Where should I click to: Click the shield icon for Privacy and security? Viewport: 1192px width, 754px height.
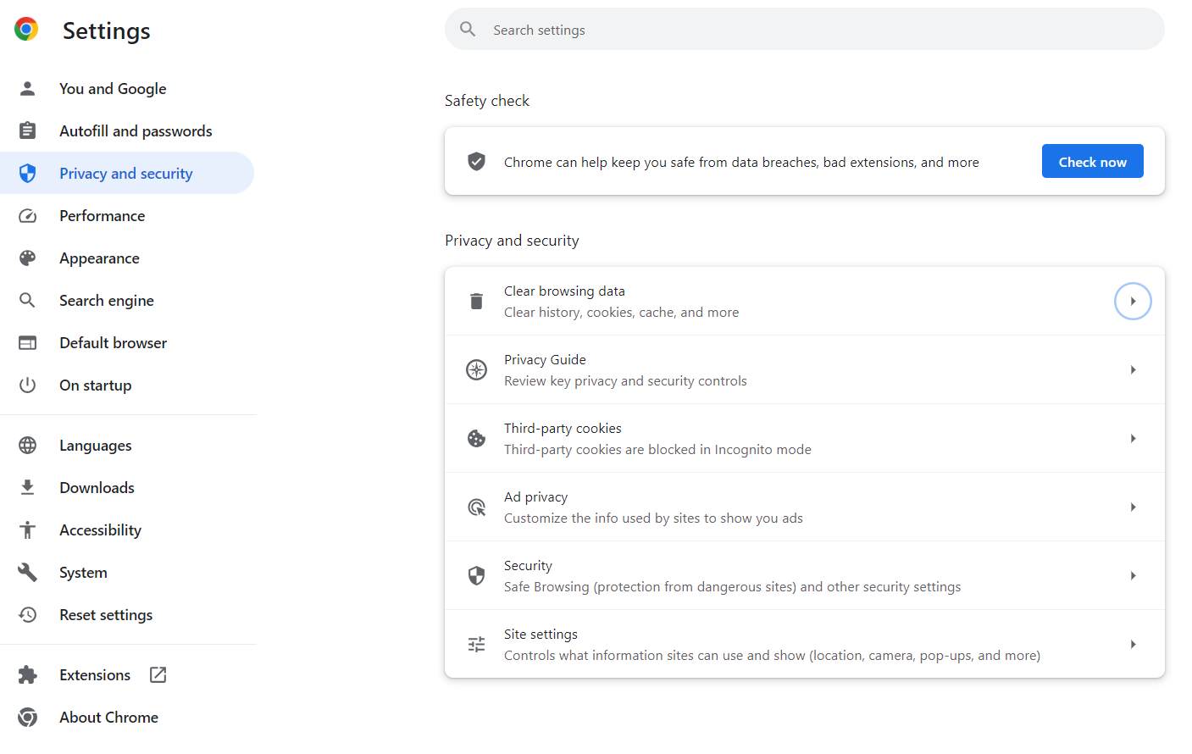[27, 173]
